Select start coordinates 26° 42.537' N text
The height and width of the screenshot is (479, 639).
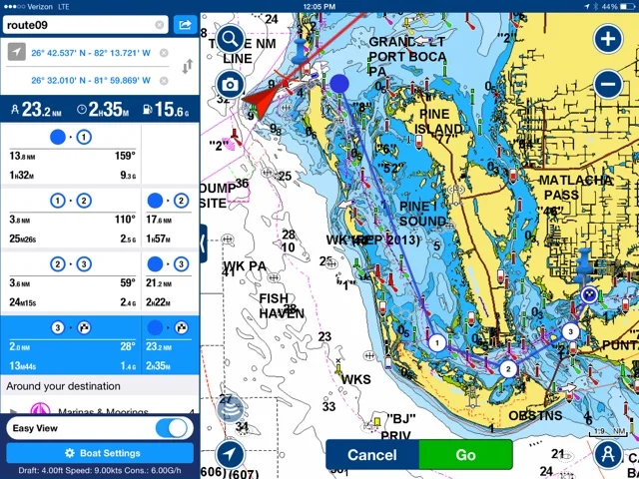[91, 53]
